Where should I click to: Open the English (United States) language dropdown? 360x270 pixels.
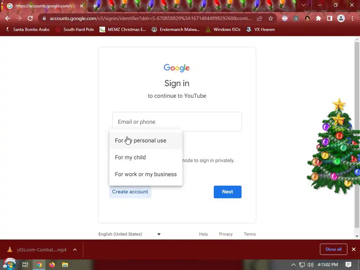click(x=130, y=234)
